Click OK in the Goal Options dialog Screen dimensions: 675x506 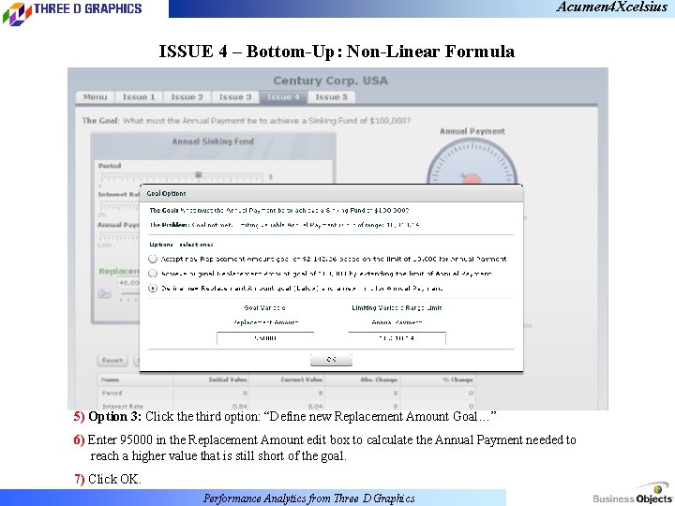(x=331, y=359)
